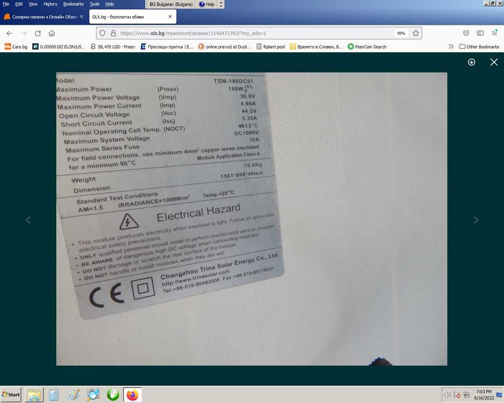This screenshot has height=403, width=504.
Task: Open the Edit menu
Action: click(x=19, y=4)
